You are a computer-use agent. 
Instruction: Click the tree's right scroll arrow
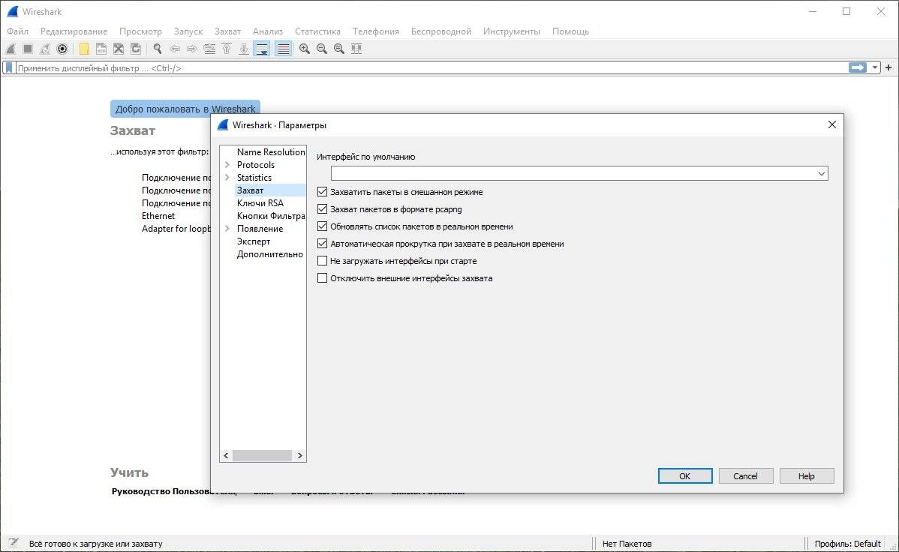[299, 456]
